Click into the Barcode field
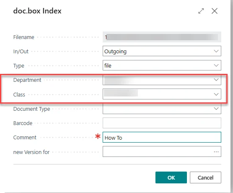This screenshot has width=233, height=193. (x=162, y=123)
